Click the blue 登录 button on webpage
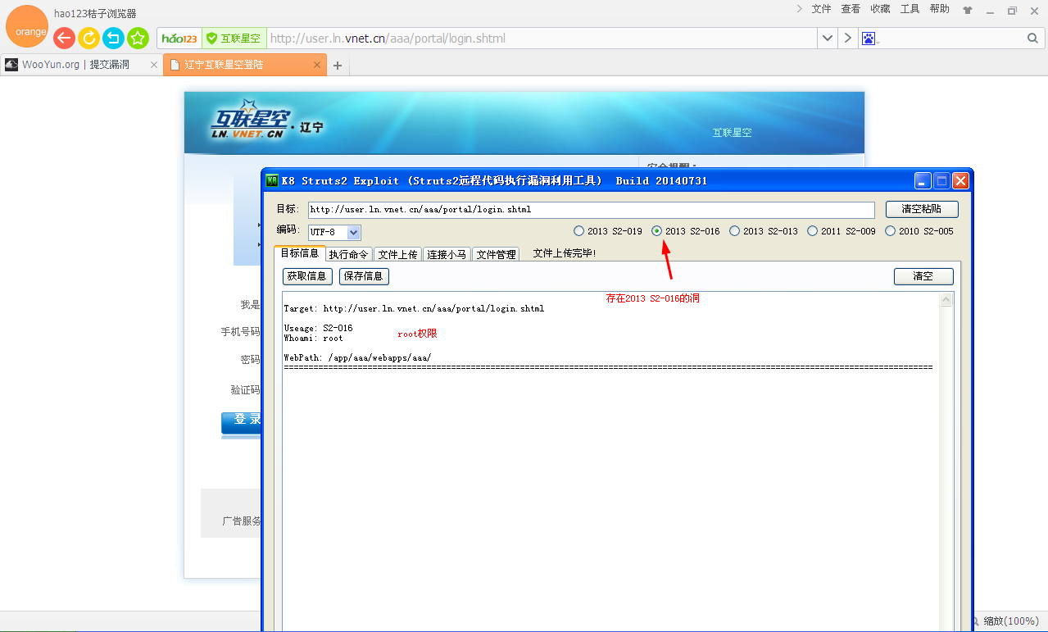This screenshot has width=1048, height=632. pyautogui.click(x=241, y=422)
